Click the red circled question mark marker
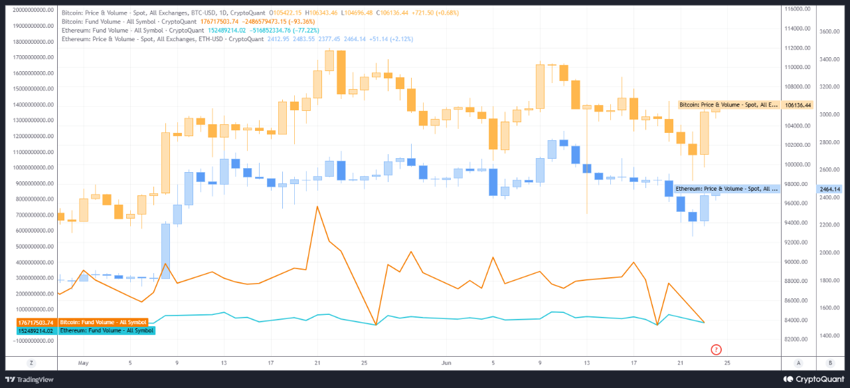The height and width of the screenshot is (388, 850). pyautogui.click(x=717, y=349)
